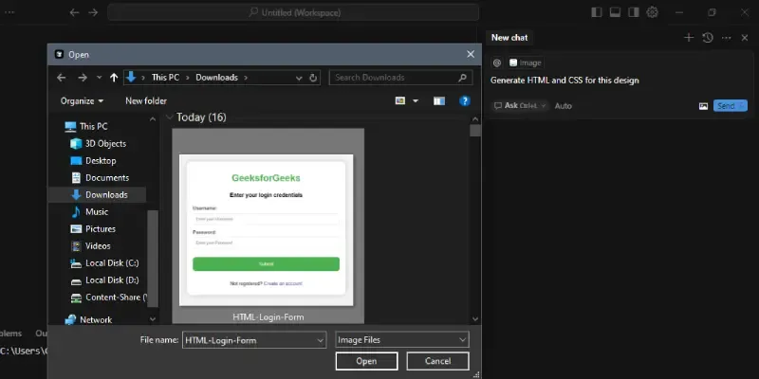
Task: Select Local Disk (D:) drive
Action: point(104,280)
